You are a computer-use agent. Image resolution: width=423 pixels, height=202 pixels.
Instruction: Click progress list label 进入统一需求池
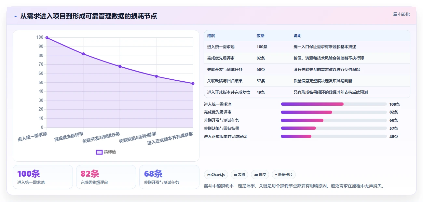(x=218, y=104)
